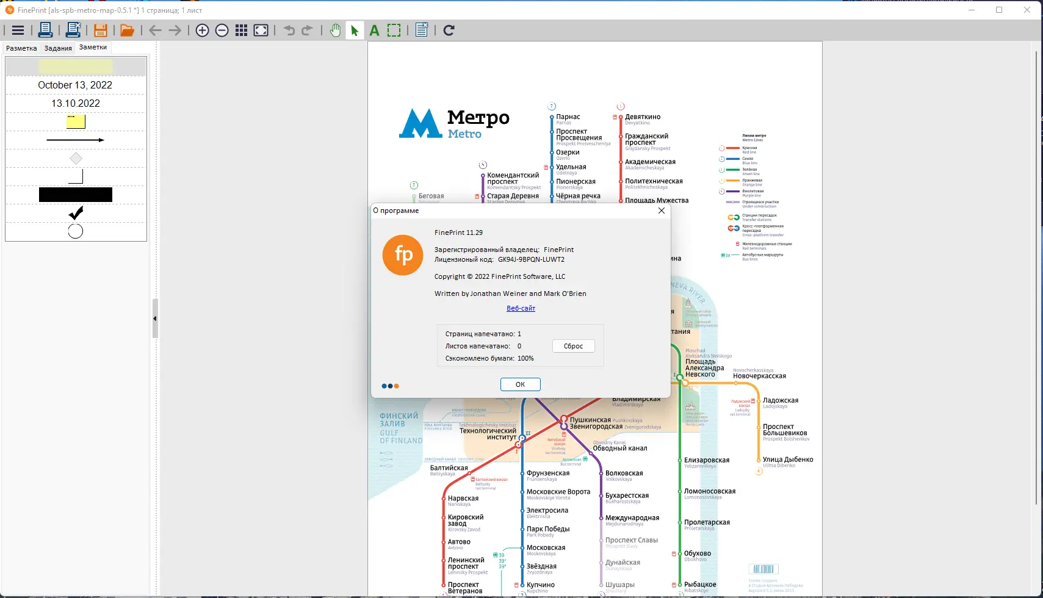Viewport: 1043px width, 598px height.
Task: Pick the corner bracket annotation
Action: pos(76,176)
